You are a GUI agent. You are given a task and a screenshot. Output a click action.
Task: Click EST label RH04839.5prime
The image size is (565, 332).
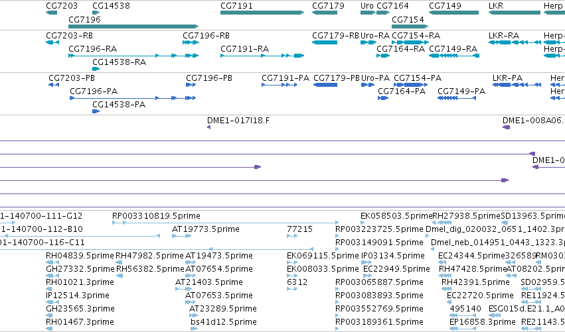[80, 256]
